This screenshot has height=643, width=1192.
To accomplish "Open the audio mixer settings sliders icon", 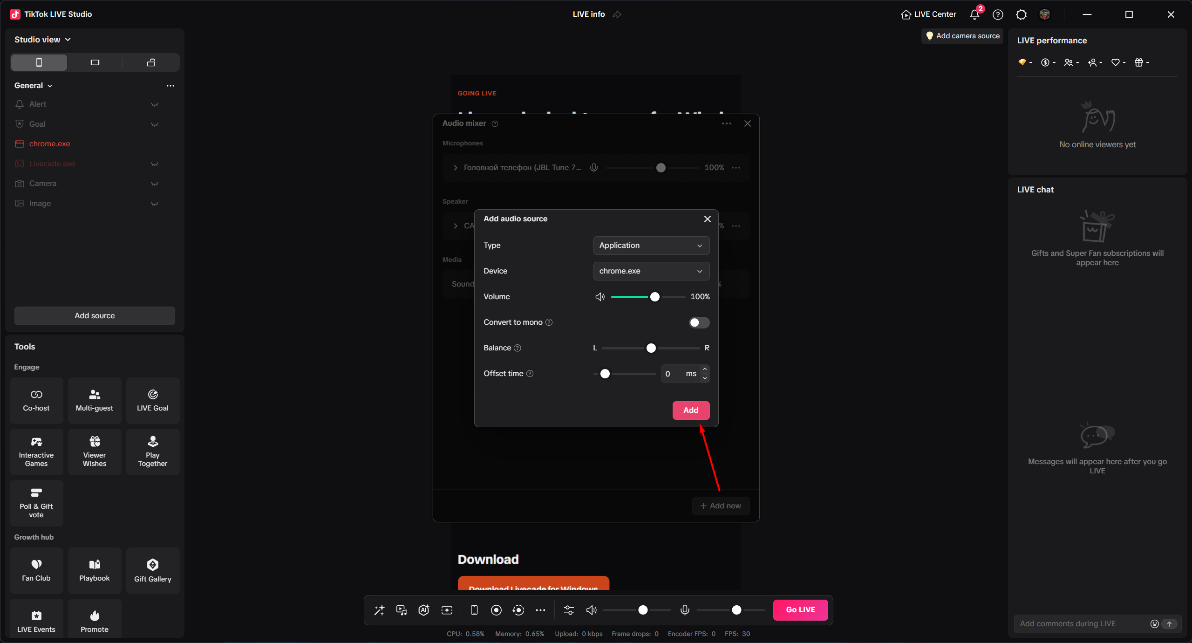I will [569, 610].
